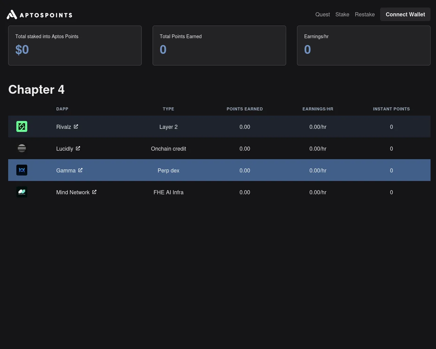Click the Total staked into Aptos Points card
The width and height of the screenshot is (436, 349).
[75, 45]
